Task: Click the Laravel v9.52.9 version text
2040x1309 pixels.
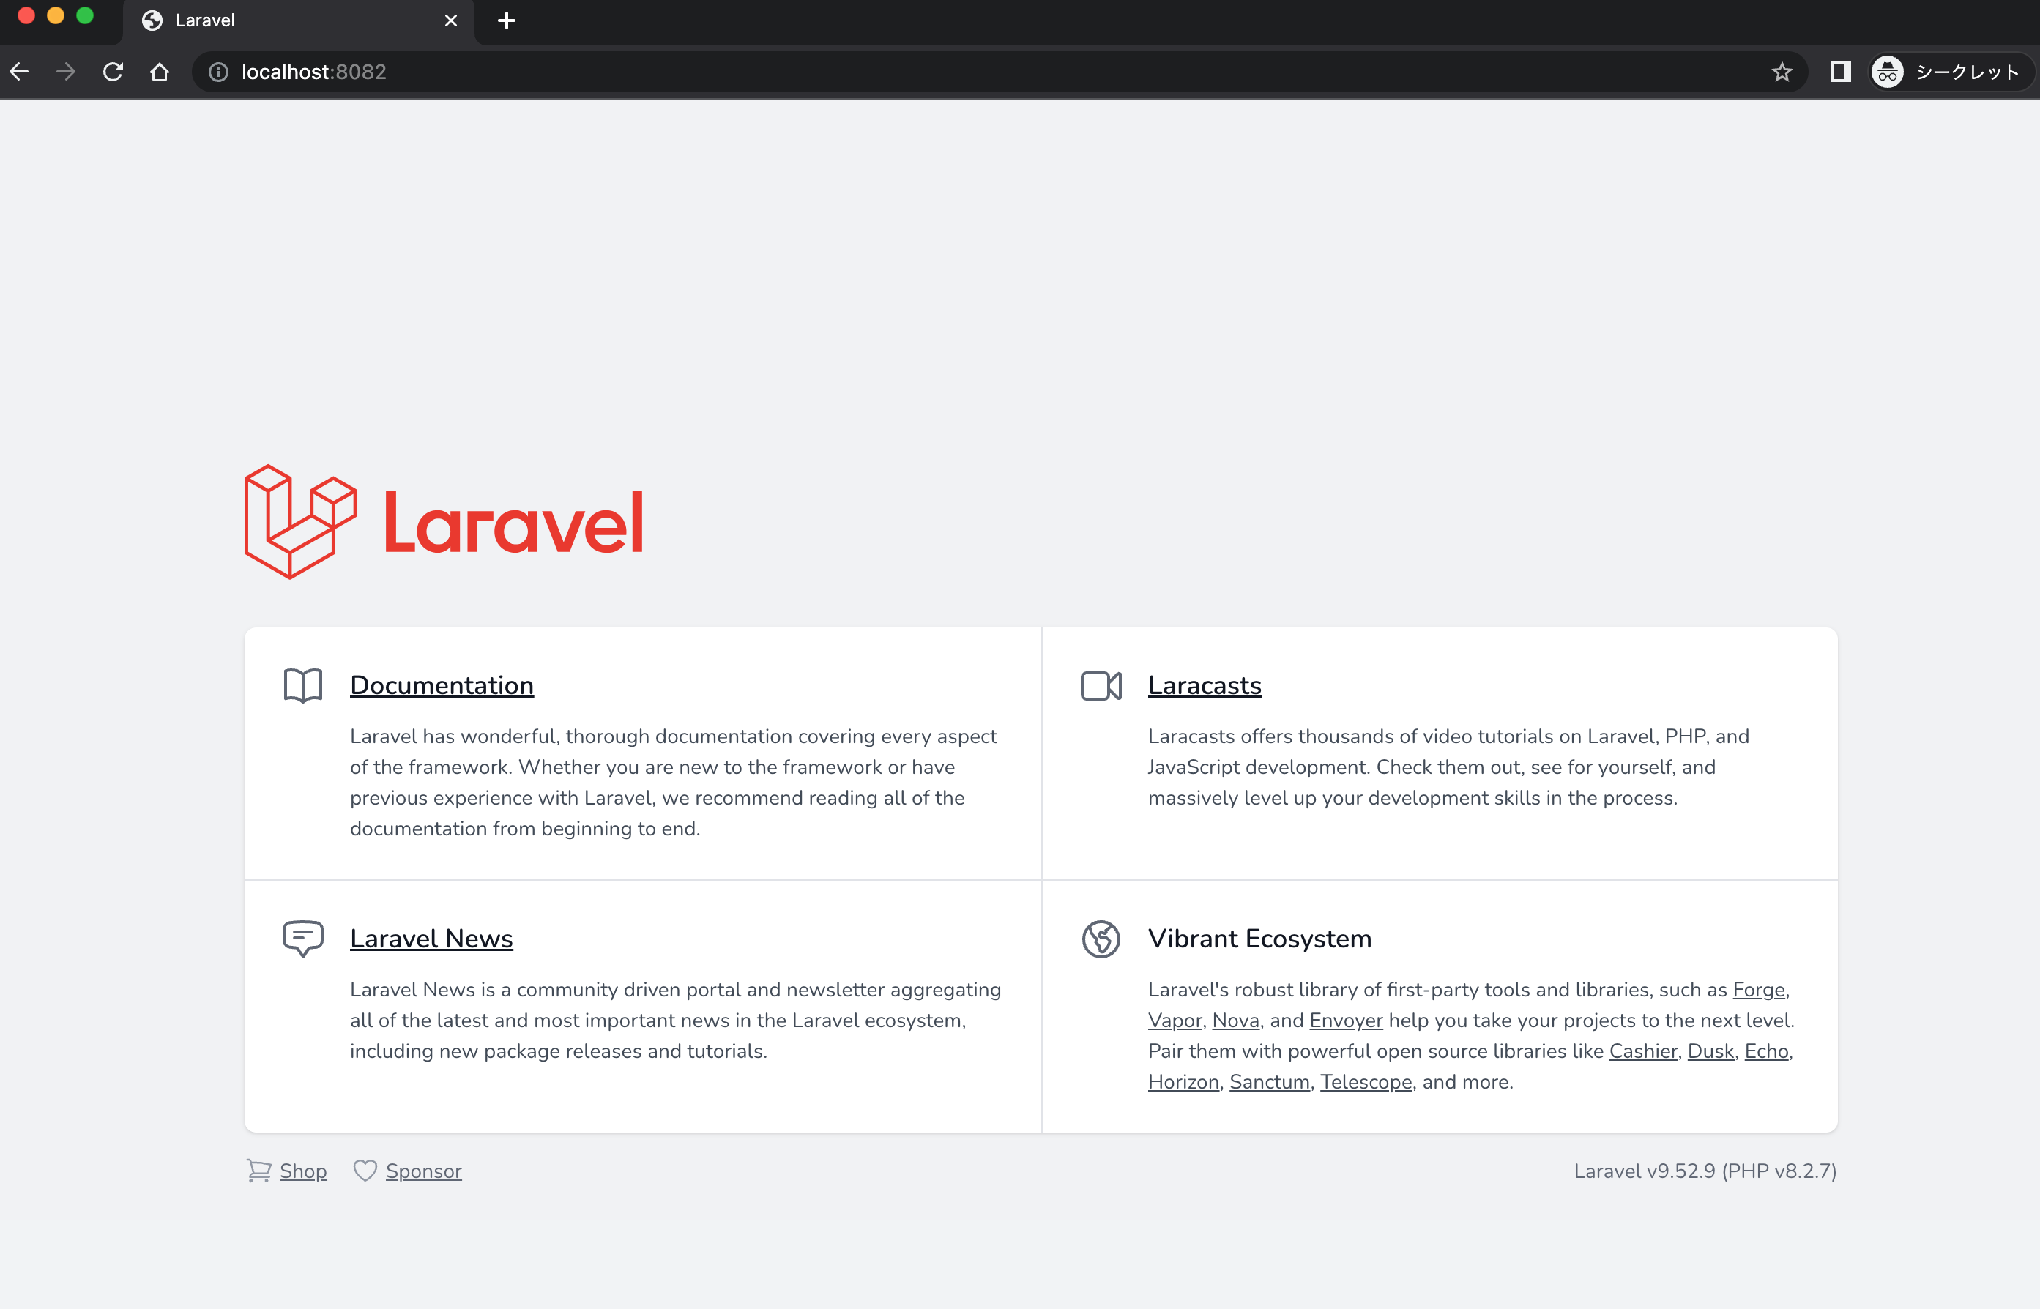Action: point(1705,1171)
